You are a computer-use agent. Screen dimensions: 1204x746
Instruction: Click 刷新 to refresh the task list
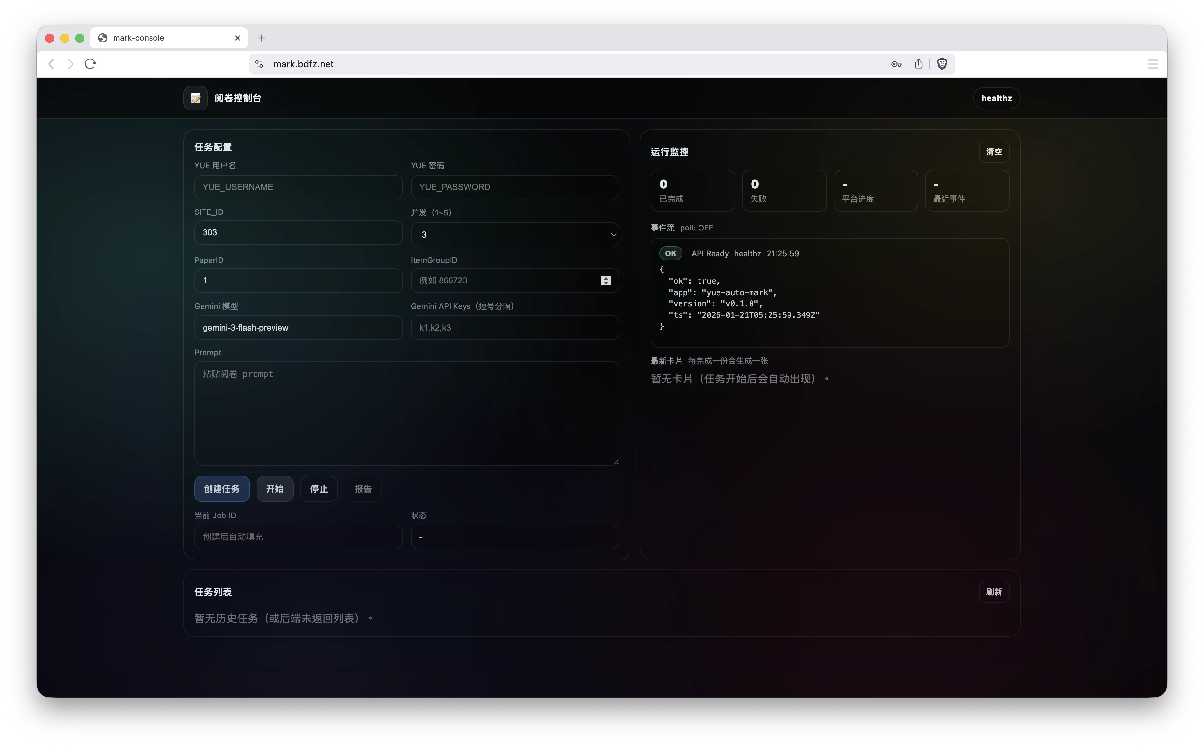(994, 592)
